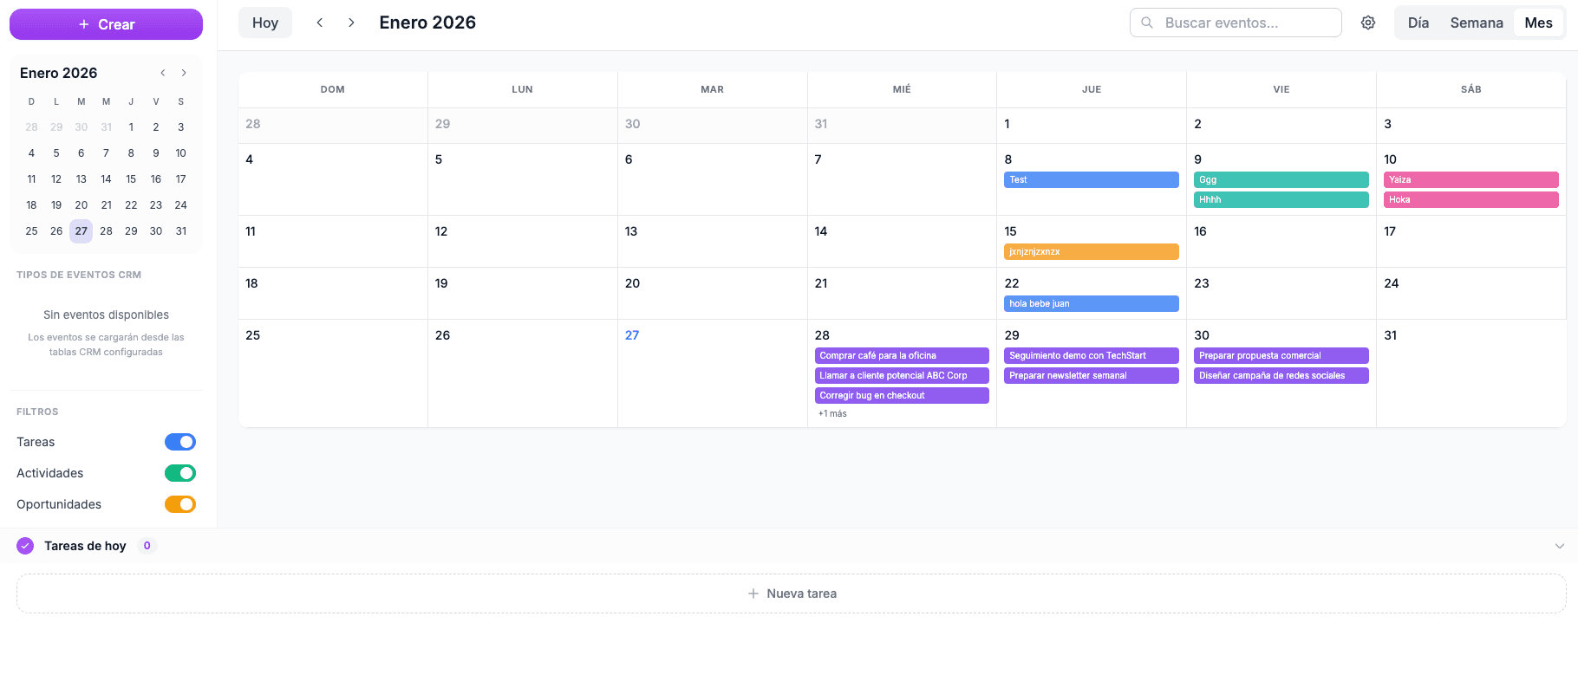The width and height of the screenshot is (1578, 681).
Task: Open 'Llamar a cliente potencial ABC Corp' task
Action: click(902, 376)
